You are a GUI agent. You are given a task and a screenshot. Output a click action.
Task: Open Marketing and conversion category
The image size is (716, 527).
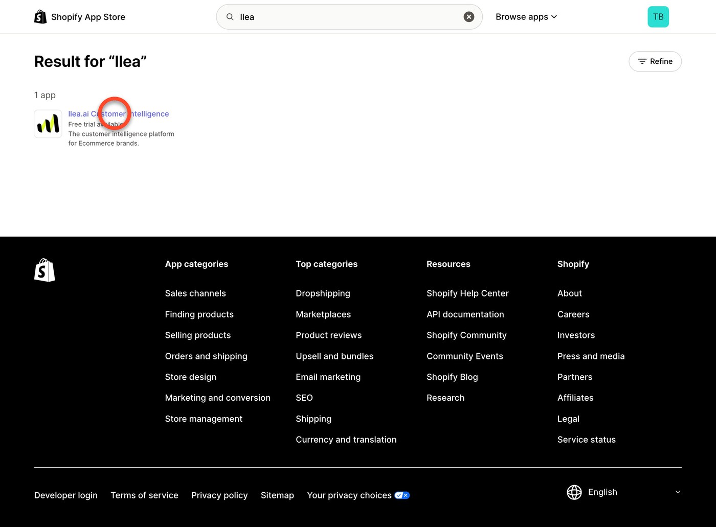[x=218, y=398]
